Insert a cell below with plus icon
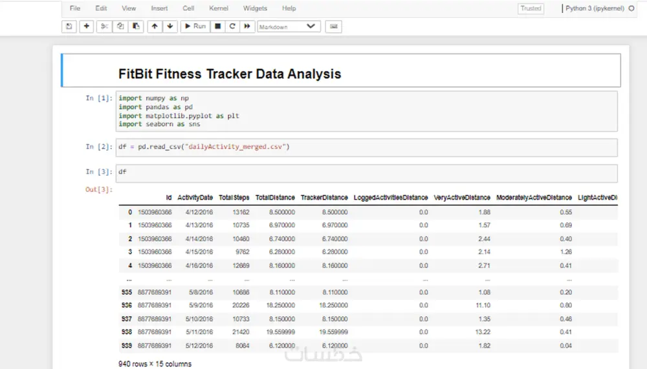Screen dimensions: 647x369 coord(86,26)
